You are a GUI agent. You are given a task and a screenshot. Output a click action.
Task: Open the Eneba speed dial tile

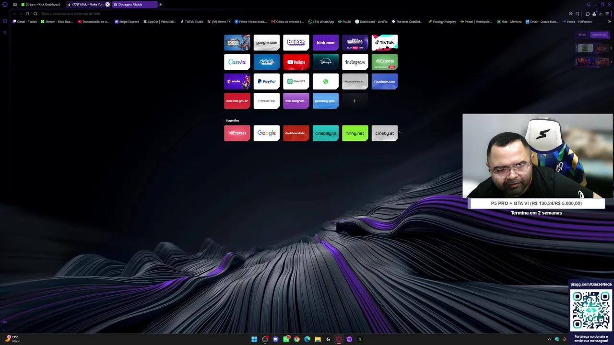point(237,81)
